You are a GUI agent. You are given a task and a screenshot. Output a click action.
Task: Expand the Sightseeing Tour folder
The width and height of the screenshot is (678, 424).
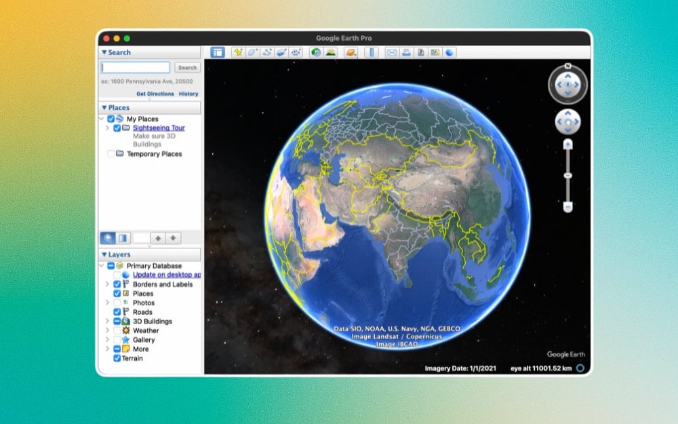click(x=107, y=128)
